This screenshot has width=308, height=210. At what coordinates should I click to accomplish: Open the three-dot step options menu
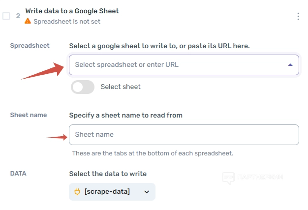(x=298, y=16)
